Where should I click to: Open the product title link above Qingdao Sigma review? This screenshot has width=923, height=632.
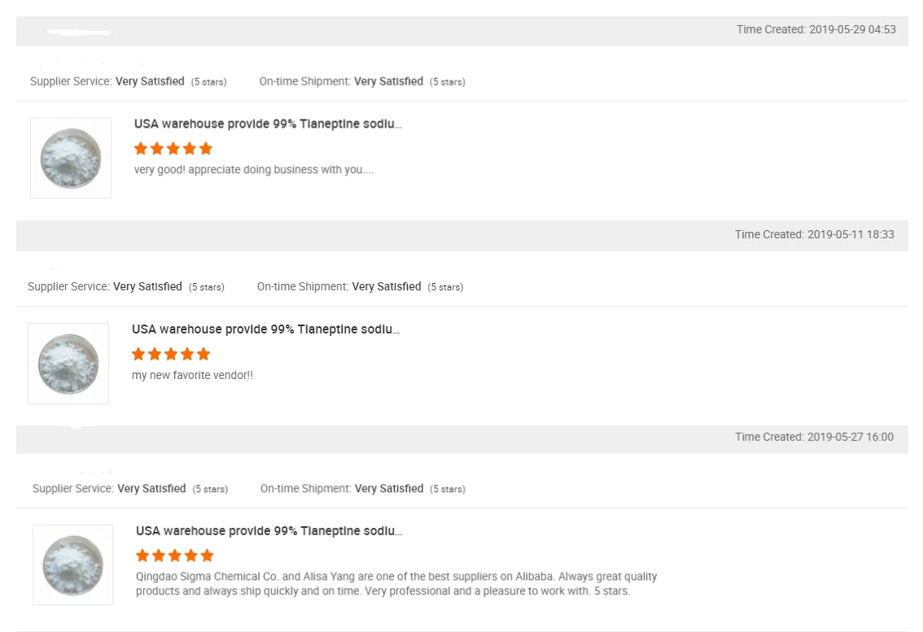pyautogui.click(x=269, y=531)
